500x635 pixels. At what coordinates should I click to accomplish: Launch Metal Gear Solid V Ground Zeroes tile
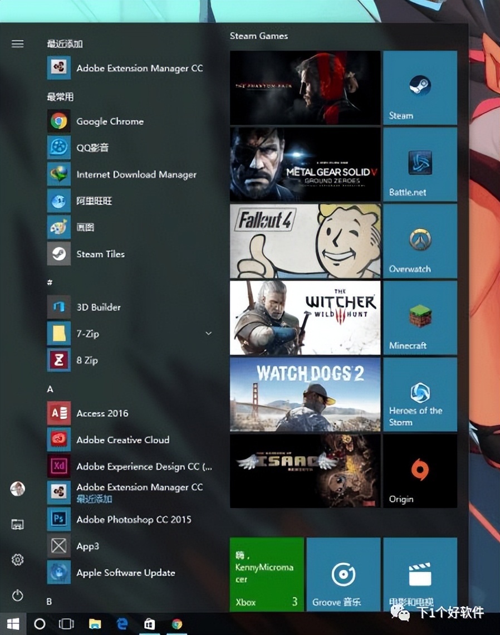[305, 164]
